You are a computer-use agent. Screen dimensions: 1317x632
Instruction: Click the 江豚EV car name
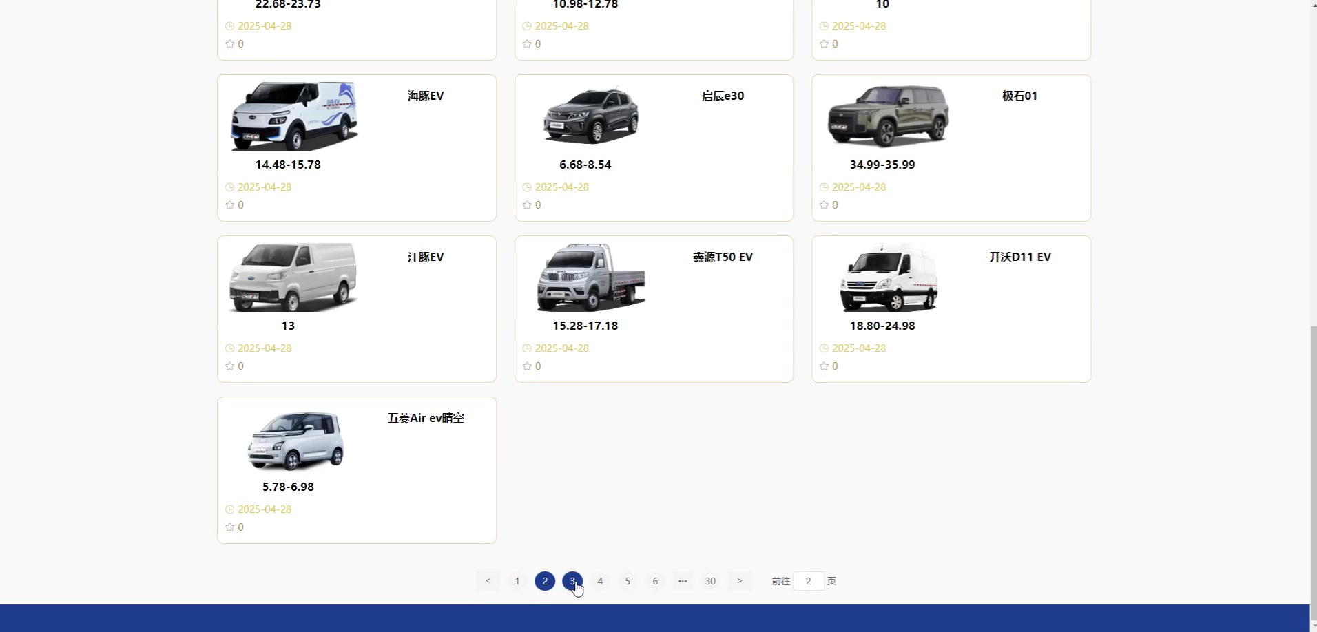pos(426,257)
